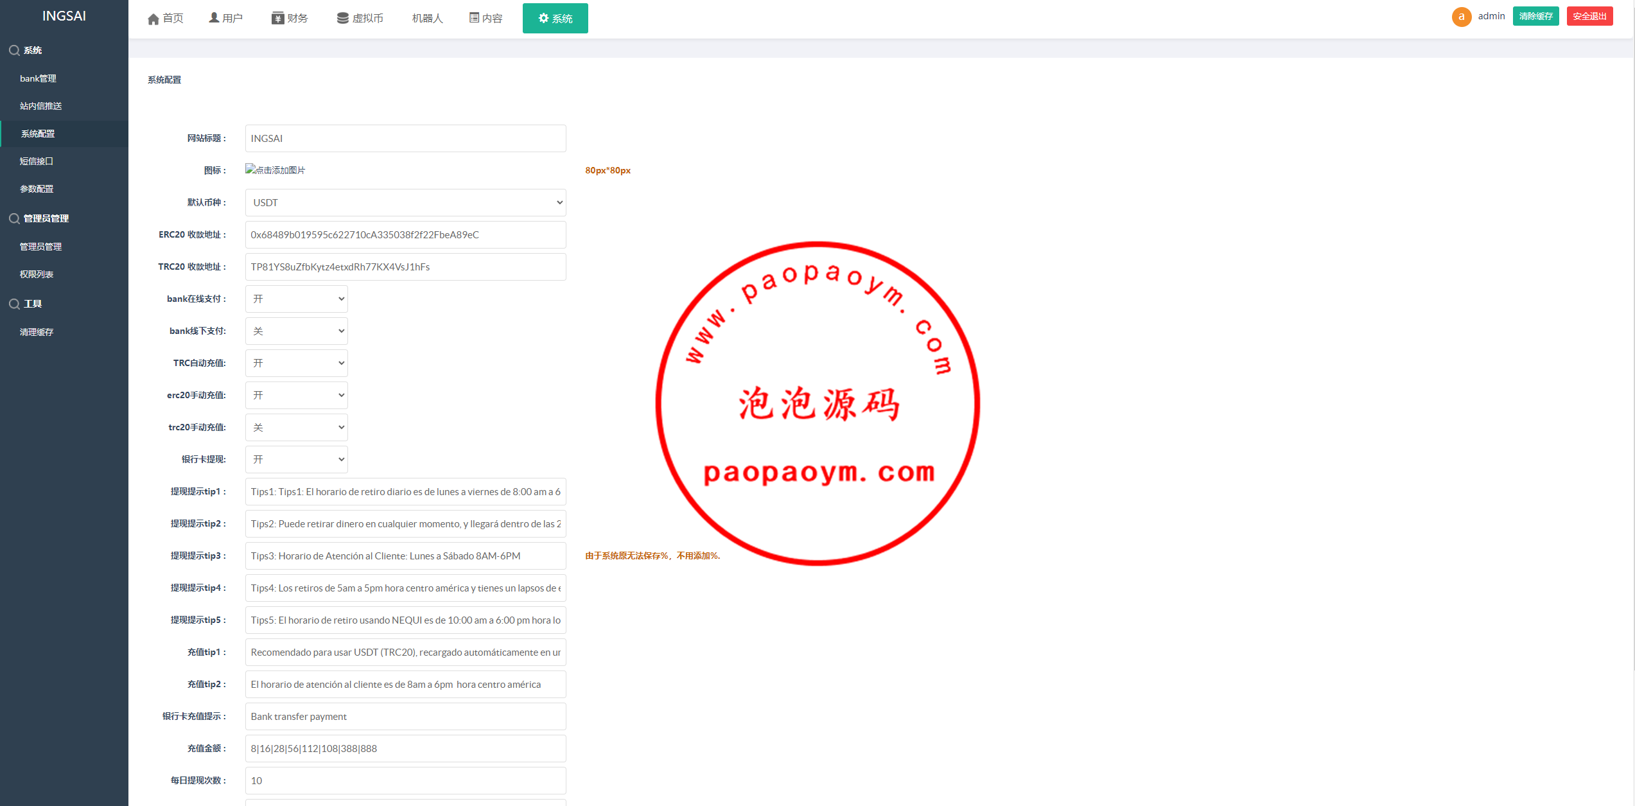Click the 提现提示tip1 input field
The height and width of the screenshot is (806, 1635).
click(x=405, y=491)
